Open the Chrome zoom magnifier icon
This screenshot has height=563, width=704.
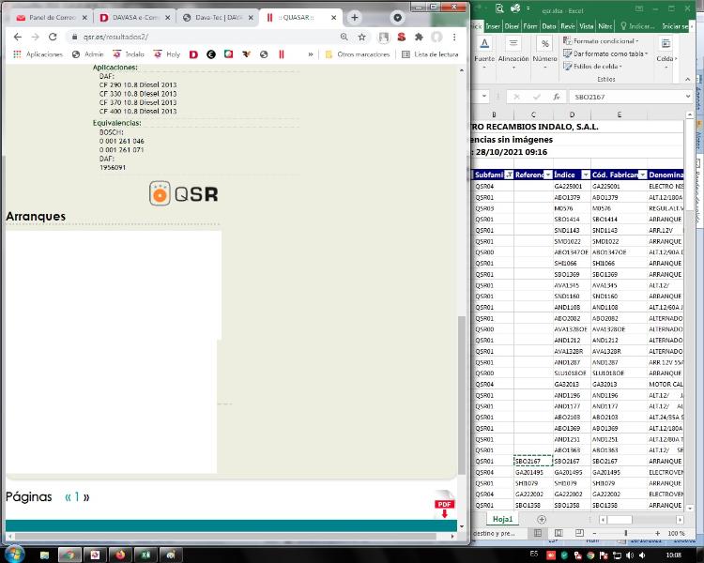[x=344, y=37]
